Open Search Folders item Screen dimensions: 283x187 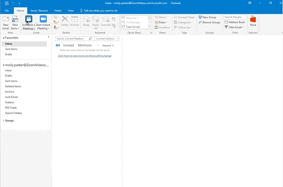[14, 113]
